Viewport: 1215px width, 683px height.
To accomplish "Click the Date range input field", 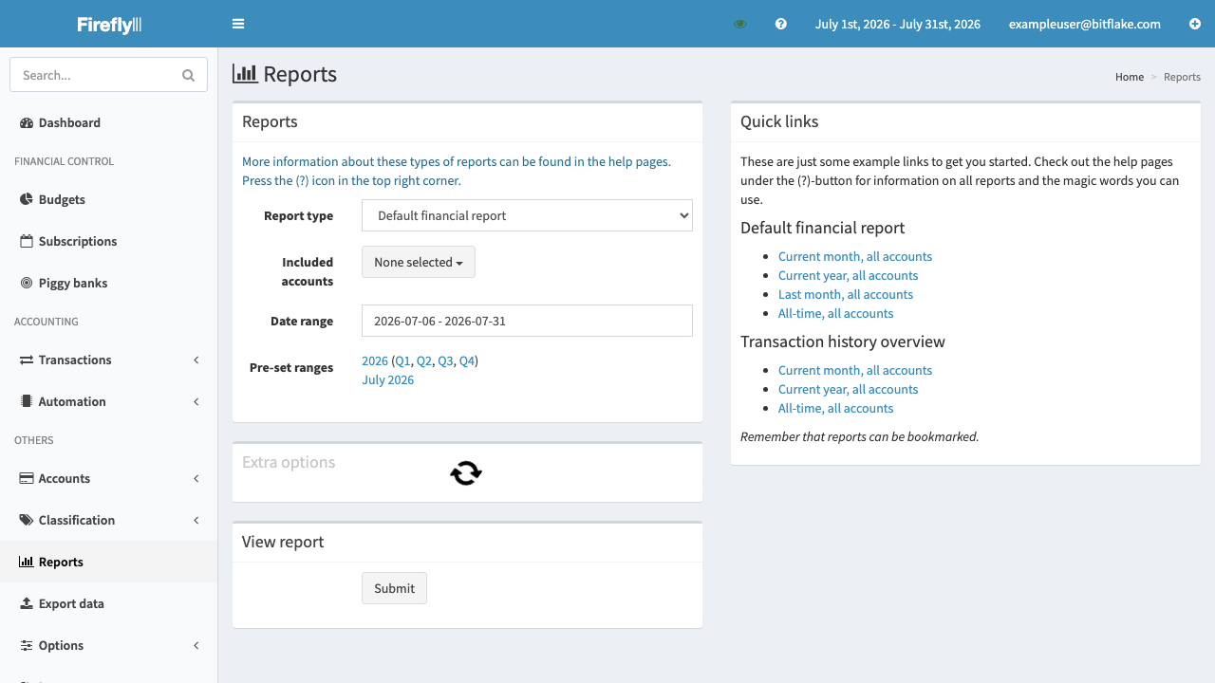I will click(x=527, y=321).
